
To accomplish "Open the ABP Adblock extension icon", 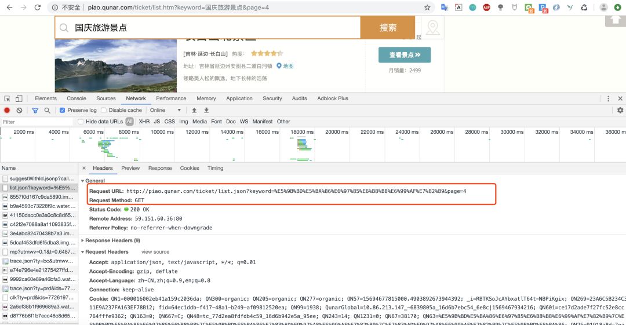I will point(486,7).
